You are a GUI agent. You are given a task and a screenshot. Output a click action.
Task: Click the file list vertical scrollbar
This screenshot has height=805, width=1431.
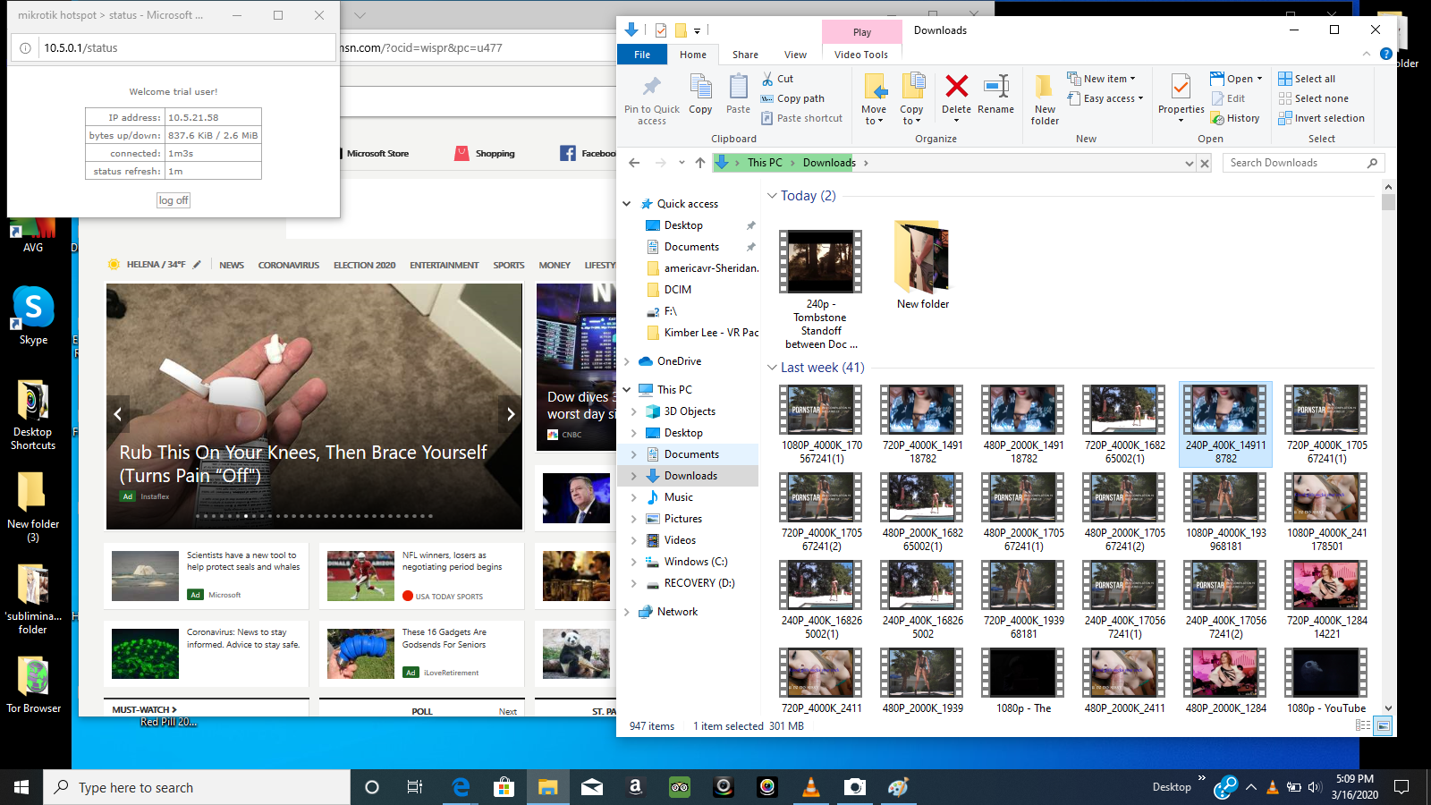pyautogui.click(x=1388, y=447)
